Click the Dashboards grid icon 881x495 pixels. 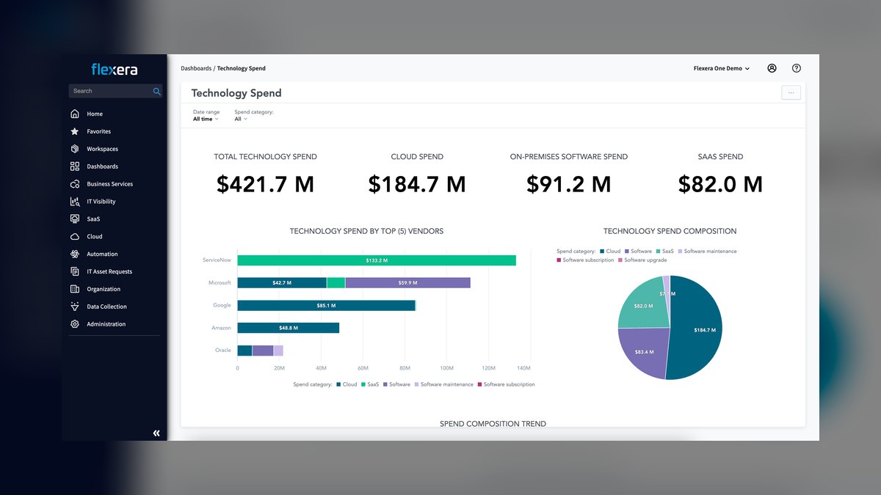pos(75,166)
